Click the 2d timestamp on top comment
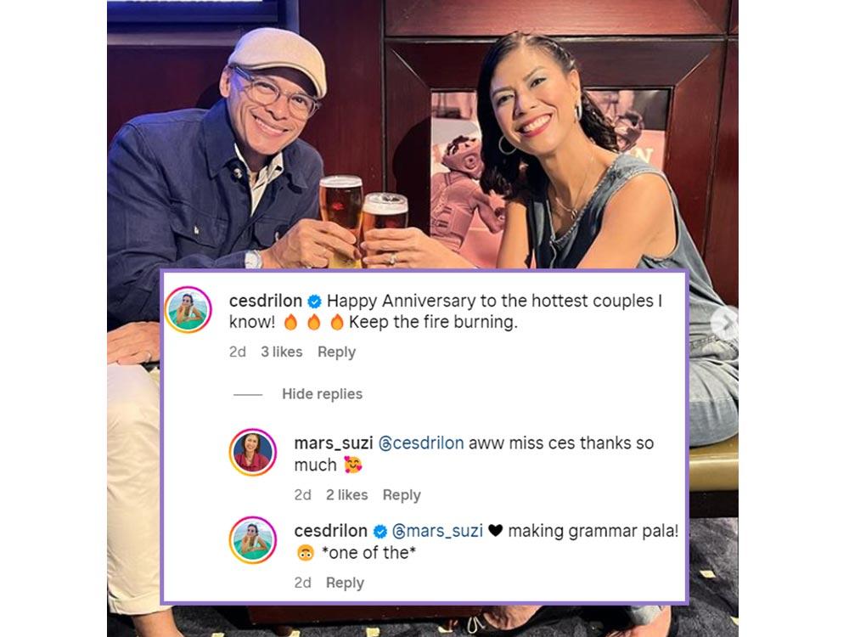 (237, 352)
